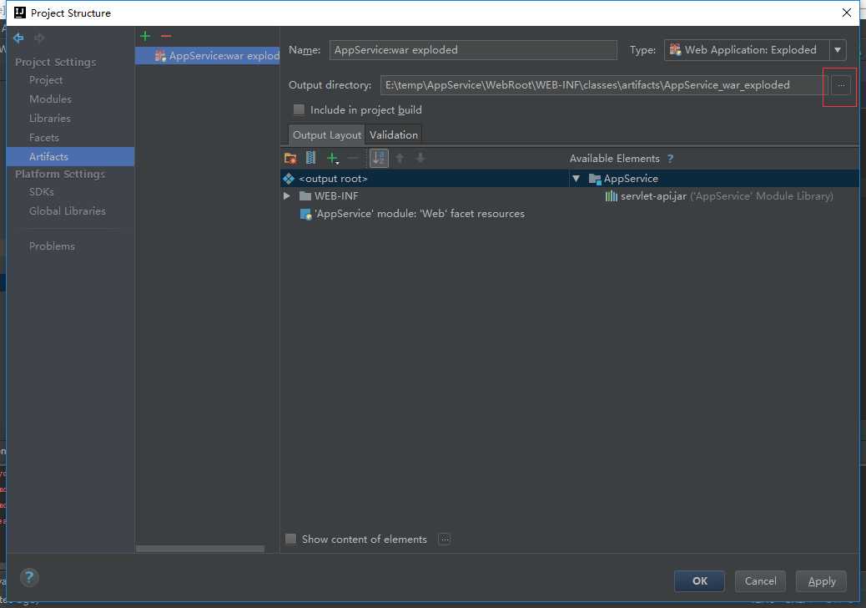The width and height of the screenshot is (866, 608).
Task: Open Libraries settings page
Action: pos(50,119)
